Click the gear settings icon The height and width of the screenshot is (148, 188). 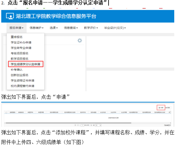(x=80, y=41)
